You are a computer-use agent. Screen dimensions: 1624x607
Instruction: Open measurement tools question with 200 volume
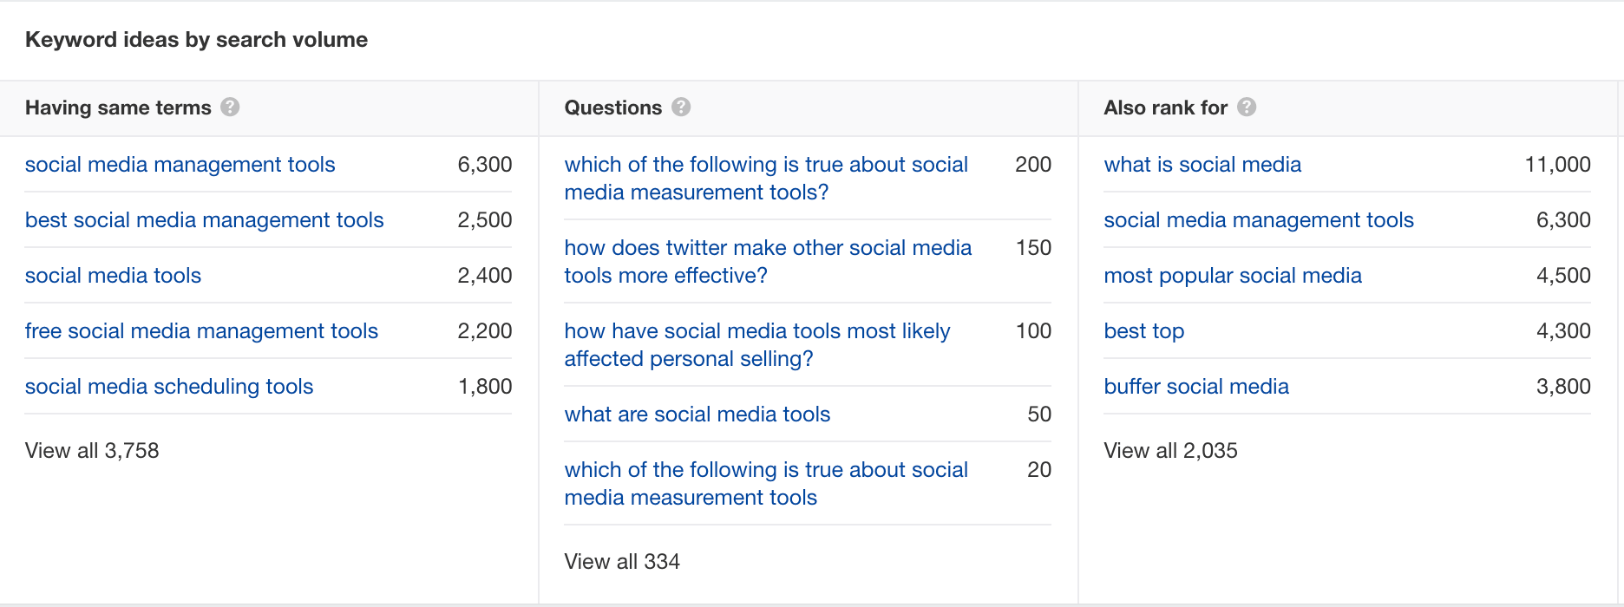(x=765, y=179)
